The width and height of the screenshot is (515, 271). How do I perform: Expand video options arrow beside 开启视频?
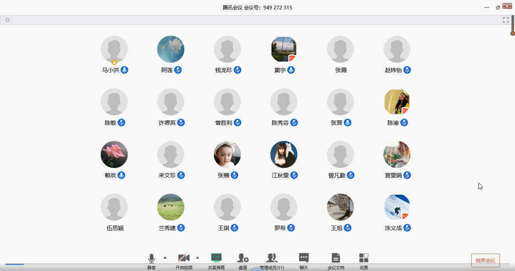[198, 257]
